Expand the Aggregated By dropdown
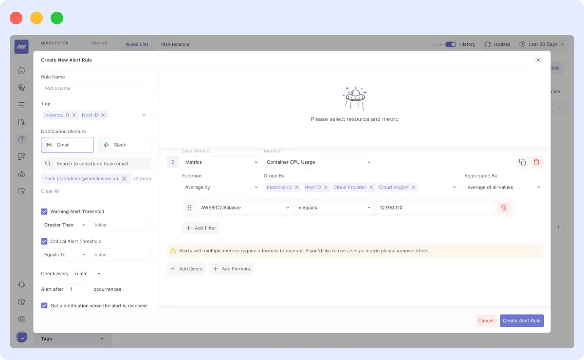This screenshot has height=360, width=584. coord(503,187)
